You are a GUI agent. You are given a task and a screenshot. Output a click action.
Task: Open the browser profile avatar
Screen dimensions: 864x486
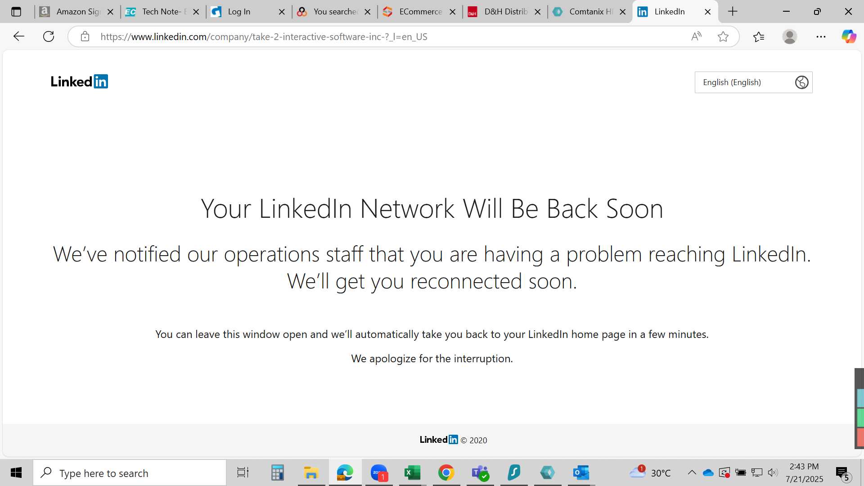click(x=790, y=36)
